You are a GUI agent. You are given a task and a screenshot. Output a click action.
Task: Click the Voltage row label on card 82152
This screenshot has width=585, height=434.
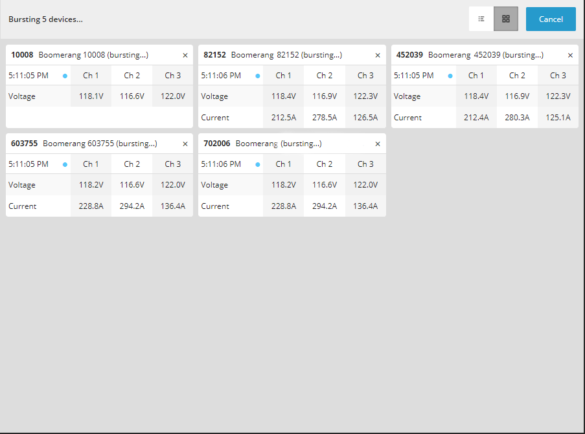(215, 96)
